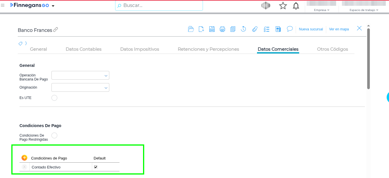Click the printer icon in toolbar
Viewport: 389px width, 178px height.
(x=222, y=29)
